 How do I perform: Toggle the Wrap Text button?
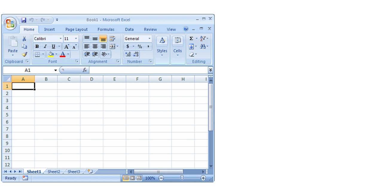(x=112, y=39)
